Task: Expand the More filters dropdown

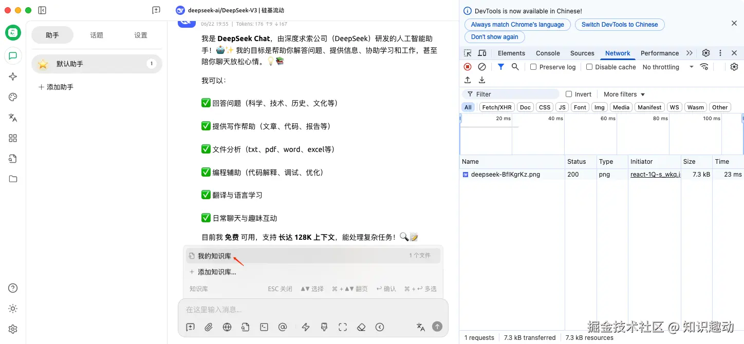Action: (x=624, y=94)
